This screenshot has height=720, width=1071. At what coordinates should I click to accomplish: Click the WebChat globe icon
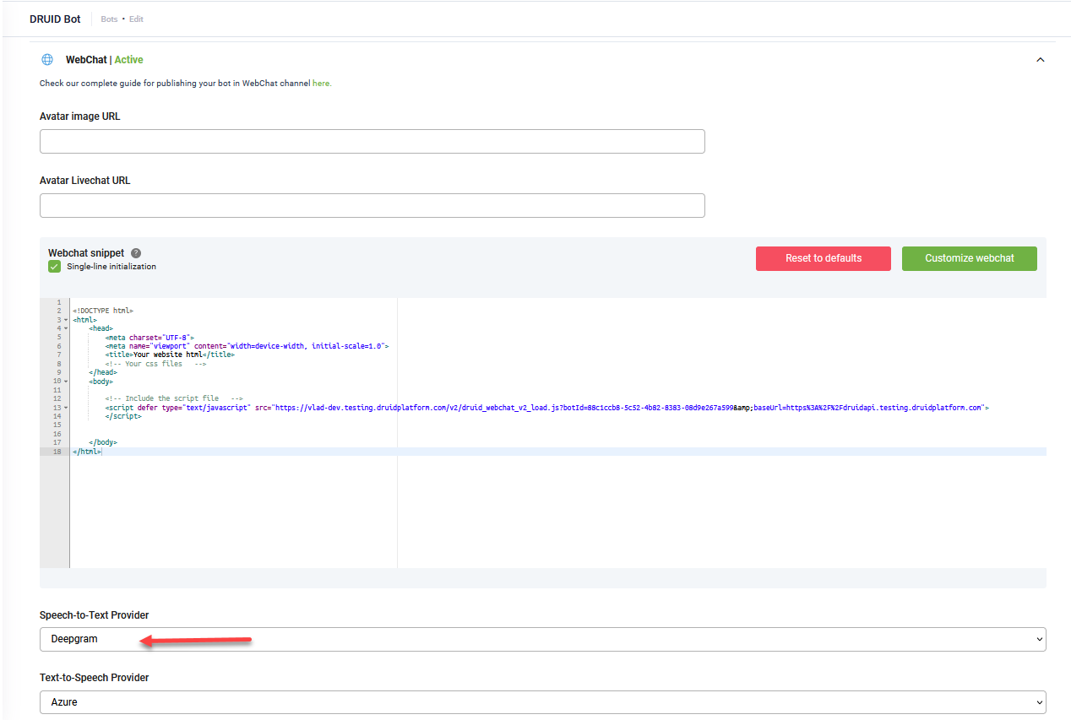(47, 60)
